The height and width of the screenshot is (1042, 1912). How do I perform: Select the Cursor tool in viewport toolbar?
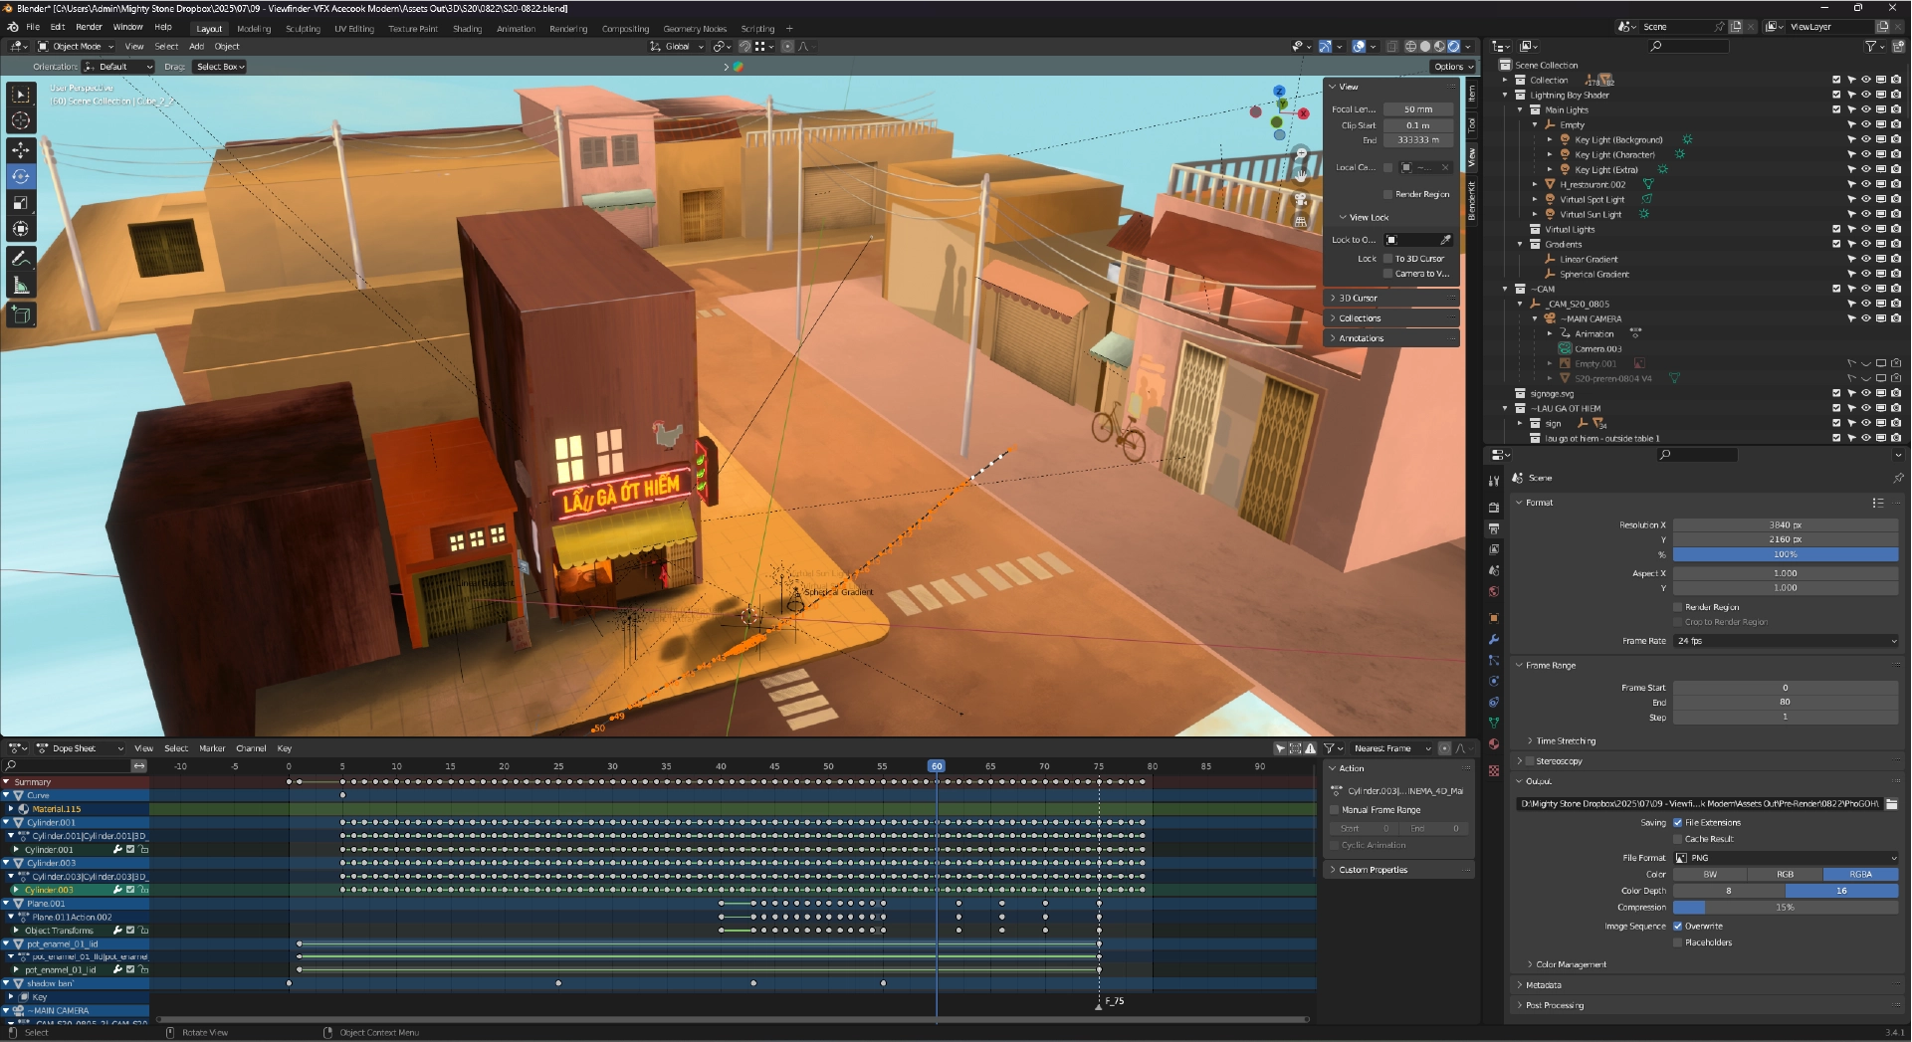[x=21, y=120]
